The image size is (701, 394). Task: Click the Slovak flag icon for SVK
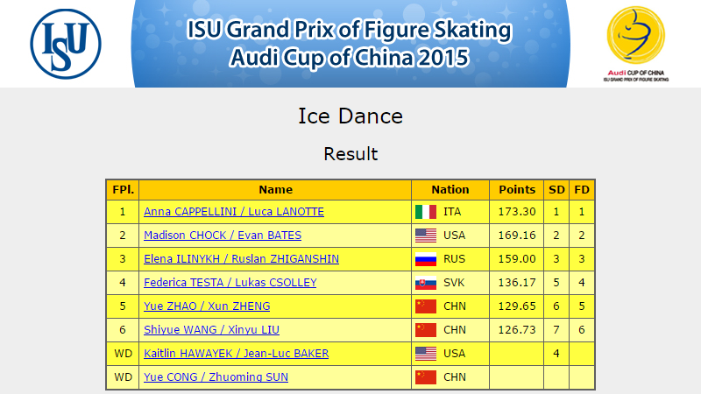[426, 283]
